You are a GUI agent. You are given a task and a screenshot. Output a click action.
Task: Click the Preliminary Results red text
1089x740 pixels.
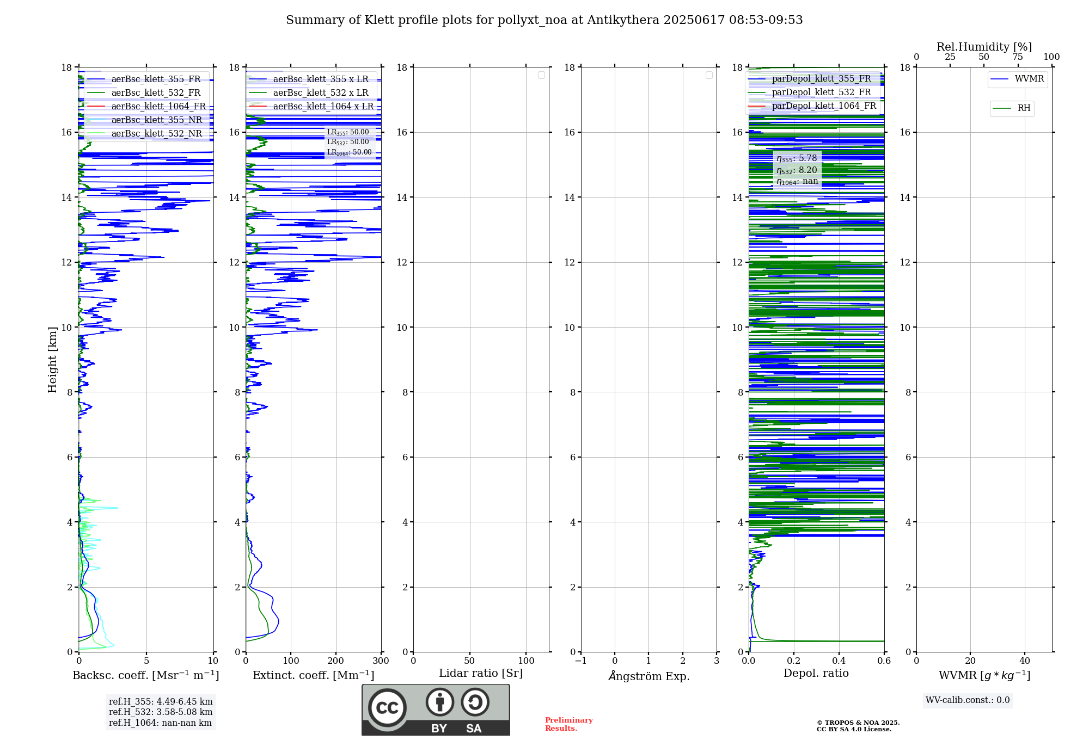[x=569, y=724]
